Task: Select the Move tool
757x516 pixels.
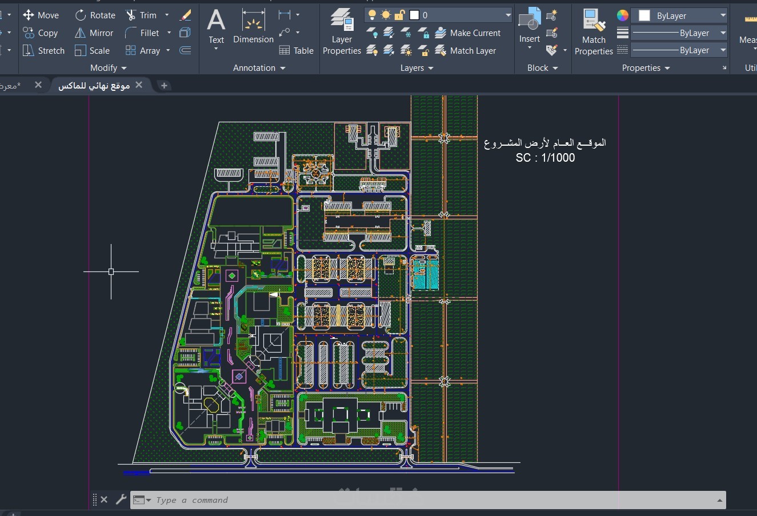Action: tap(41, 15)
